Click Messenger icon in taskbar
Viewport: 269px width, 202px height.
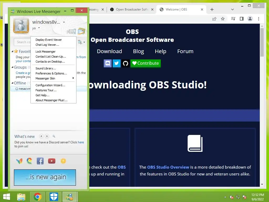point(70,197)
